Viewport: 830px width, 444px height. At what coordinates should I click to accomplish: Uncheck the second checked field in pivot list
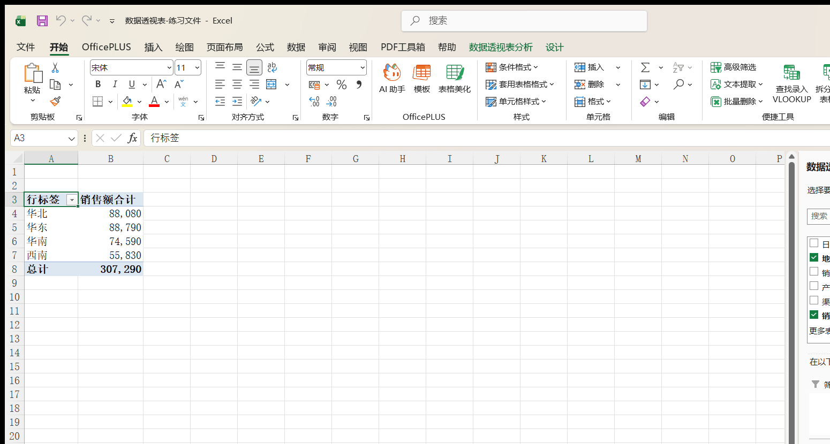pyautogui.click(x=814, y=315)
